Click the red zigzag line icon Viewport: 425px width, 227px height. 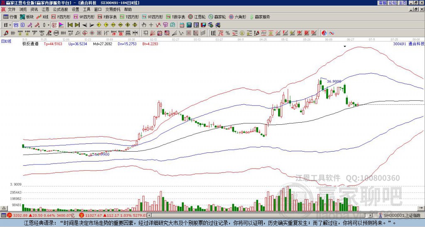158,25
